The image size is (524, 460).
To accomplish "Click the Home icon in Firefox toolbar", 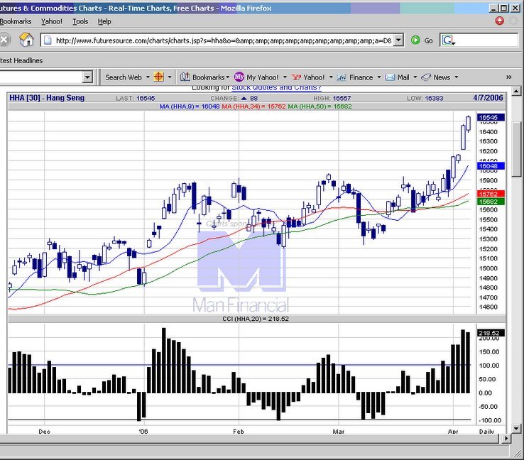I will pos(26,40).
